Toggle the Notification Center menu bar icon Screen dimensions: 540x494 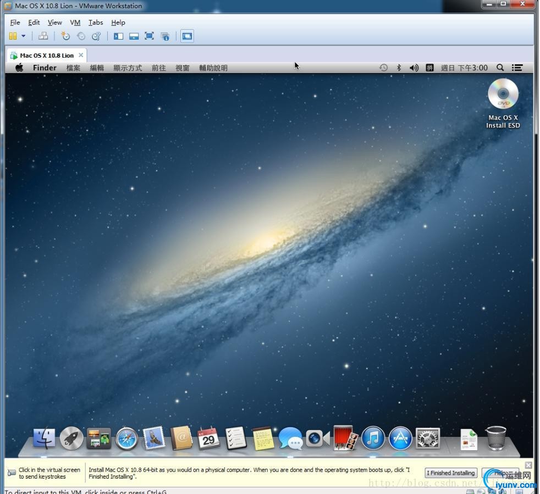(517, 68)
